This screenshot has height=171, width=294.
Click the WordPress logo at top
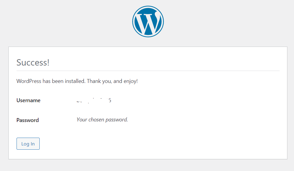tap(148, 21)
